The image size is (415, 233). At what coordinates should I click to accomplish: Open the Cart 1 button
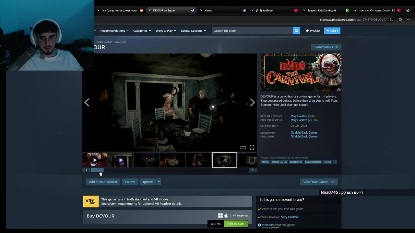point(332,30)
